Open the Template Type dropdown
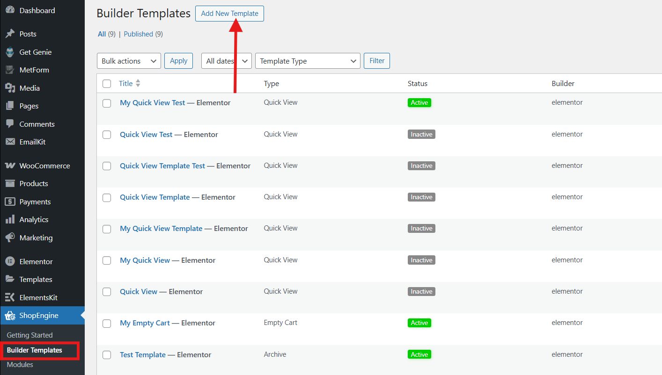This screenshot has width=662, height=375. (x=307, y=61)
